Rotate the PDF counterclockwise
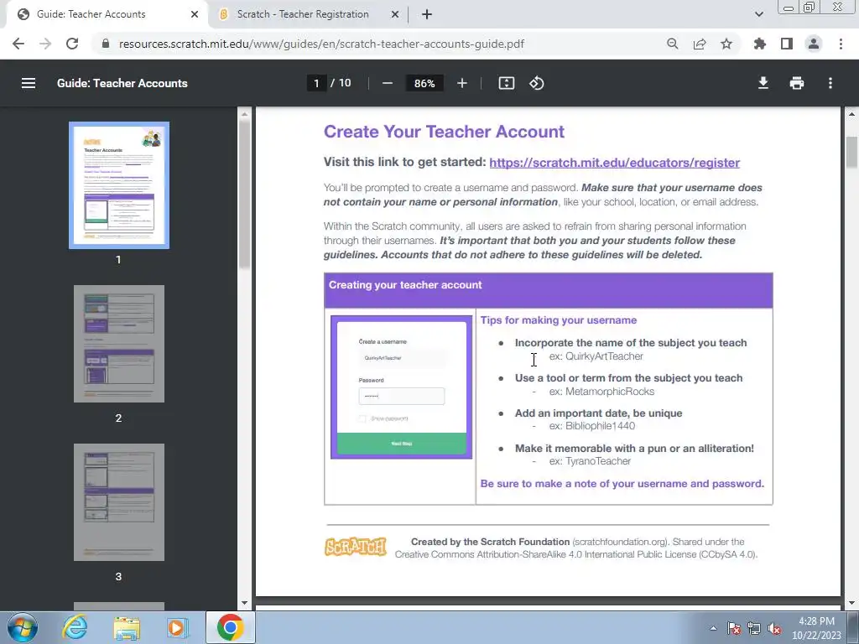Image resolution: width=859 pixels, height=644 pixels. pos(536,83)
